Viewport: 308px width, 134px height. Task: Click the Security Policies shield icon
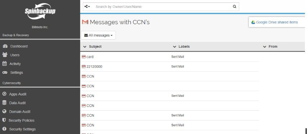pos(4,120)
